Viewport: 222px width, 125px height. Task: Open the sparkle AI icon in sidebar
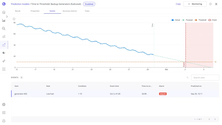tap(4, 61)
